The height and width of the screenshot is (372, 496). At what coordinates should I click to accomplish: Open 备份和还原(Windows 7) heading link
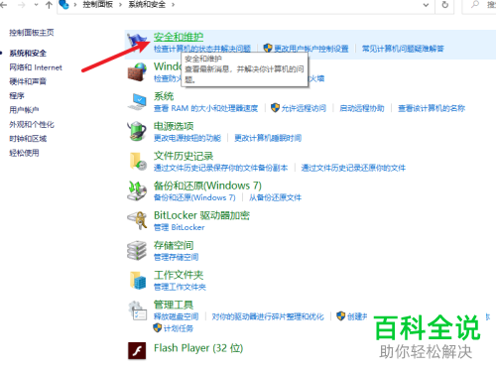tap(207, 186)
